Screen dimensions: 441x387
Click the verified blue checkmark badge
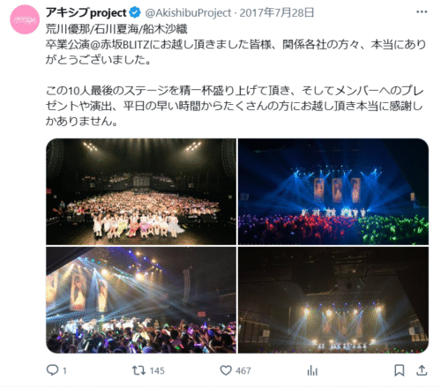(x=136, y=12)
